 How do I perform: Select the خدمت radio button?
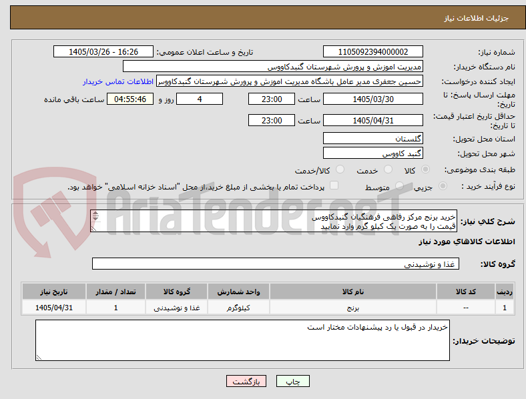click(x=388, y=169)
